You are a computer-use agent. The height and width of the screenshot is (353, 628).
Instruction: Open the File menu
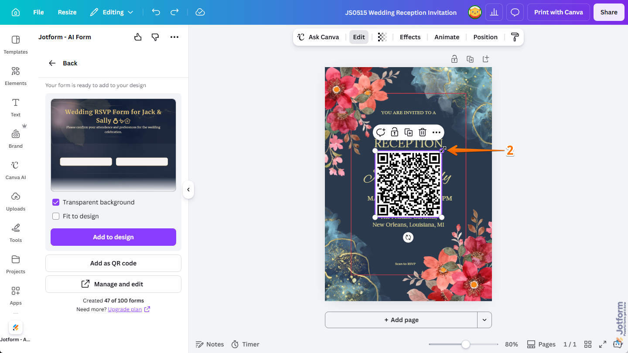pos(38,12)
